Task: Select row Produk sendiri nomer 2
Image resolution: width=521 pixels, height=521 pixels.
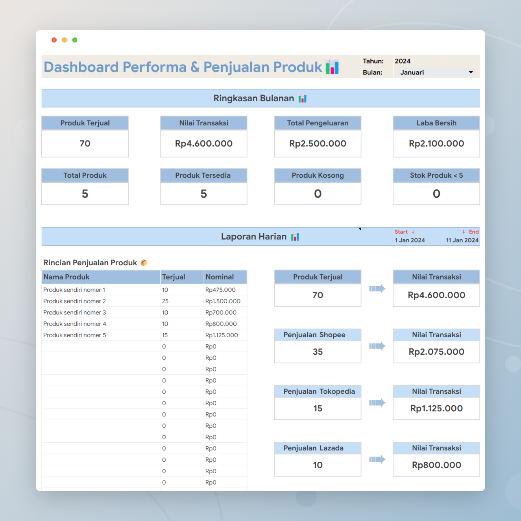Action: 144,301
